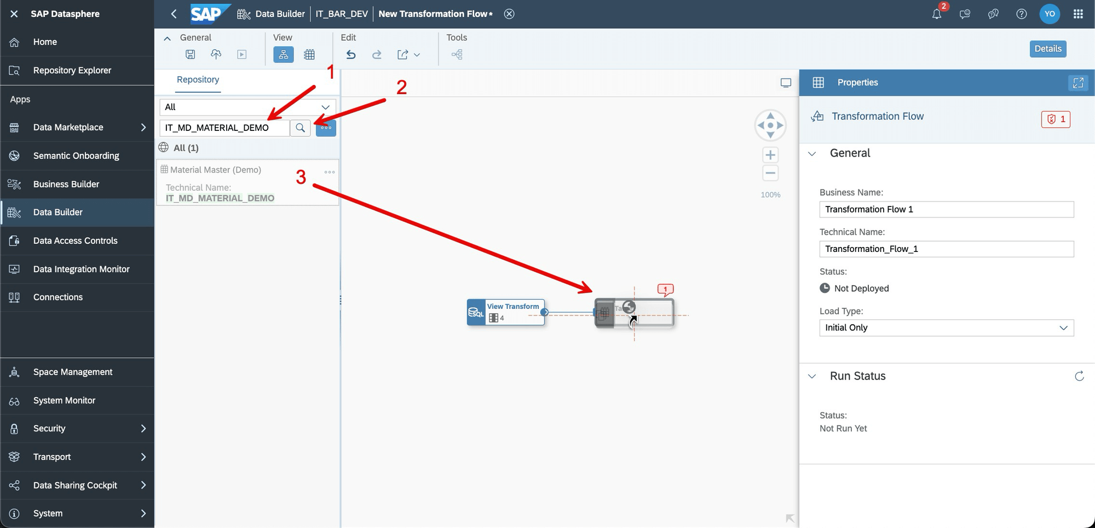Open Material Master item more options
1095x528 pixels.
(330, 172)
